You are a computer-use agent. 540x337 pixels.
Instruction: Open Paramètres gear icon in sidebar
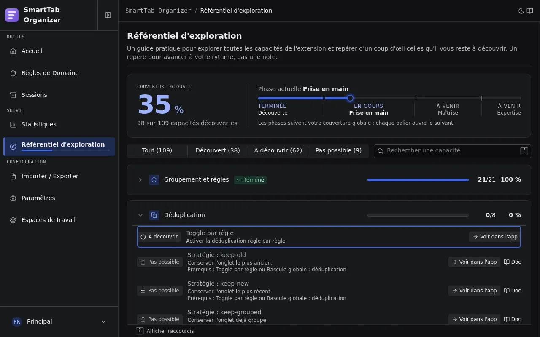point(13,198)
